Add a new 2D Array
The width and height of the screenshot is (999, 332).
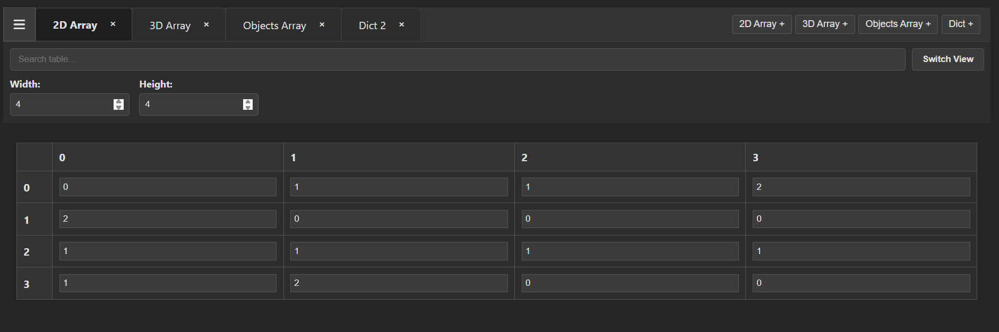click(762, 24)
